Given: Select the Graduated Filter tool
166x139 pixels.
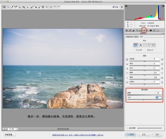Looking at the screenshot, I should (43, 7).
